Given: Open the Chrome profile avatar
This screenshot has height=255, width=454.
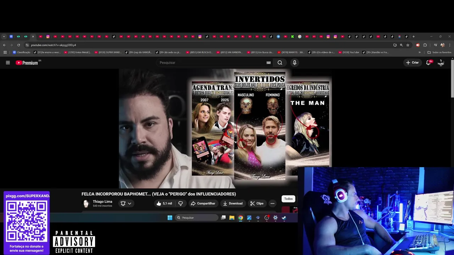Looking at the screenshot, I should point(442,45).
